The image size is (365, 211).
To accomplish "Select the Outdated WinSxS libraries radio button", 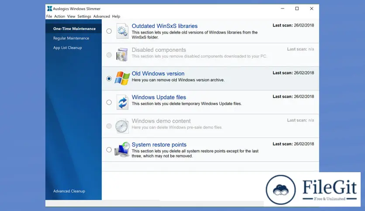I will point(109,31).
